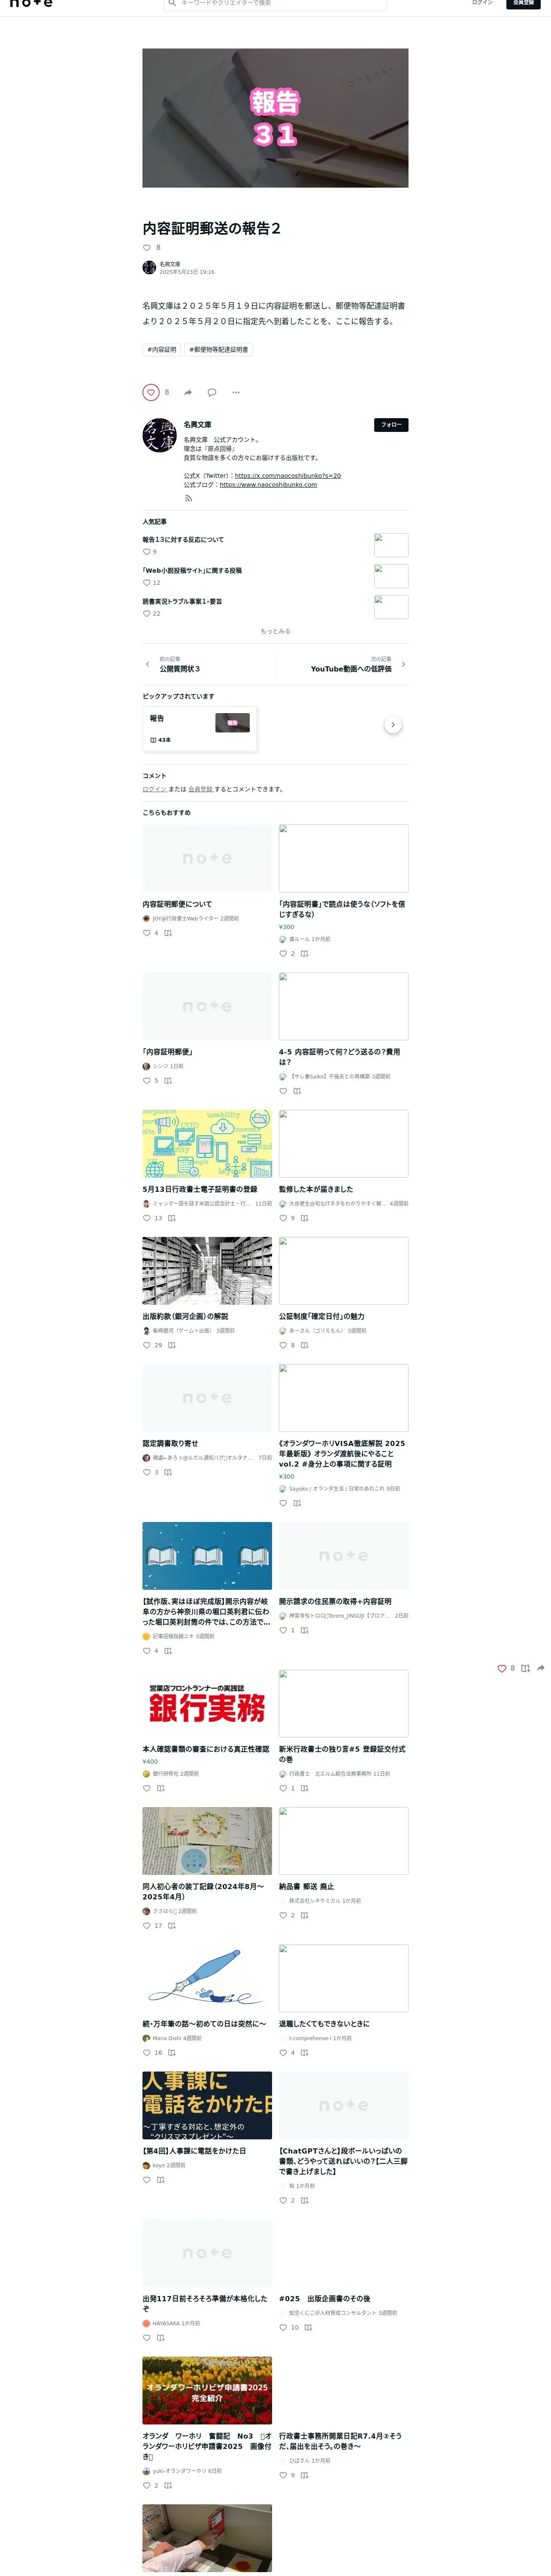551x2576 pixels.
Task: Click floating heart icon at page side
Action: click(x=502, y=1668)
